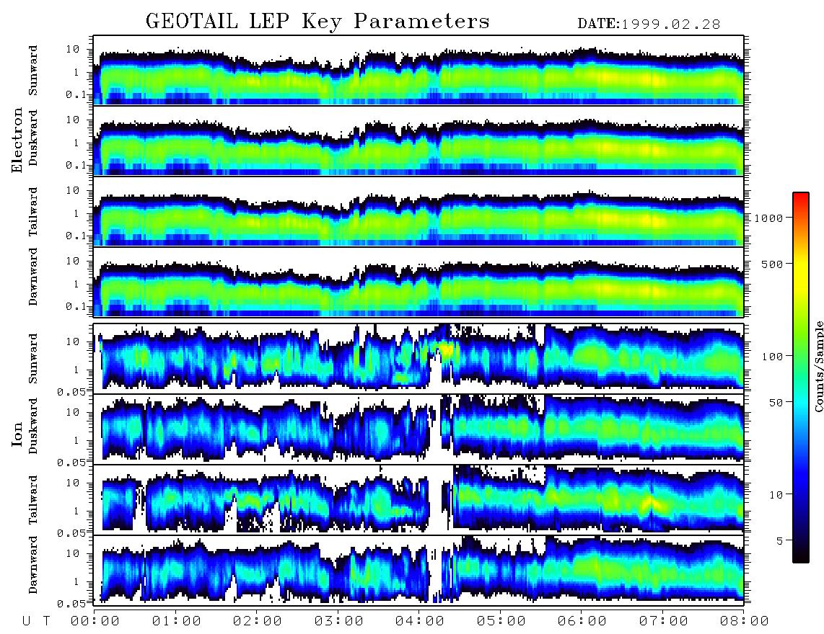The width and height of the screenshot is (824, 634).
Task: Click inside the Electron Sunward spectrogram
Action: tap(418, 70)
